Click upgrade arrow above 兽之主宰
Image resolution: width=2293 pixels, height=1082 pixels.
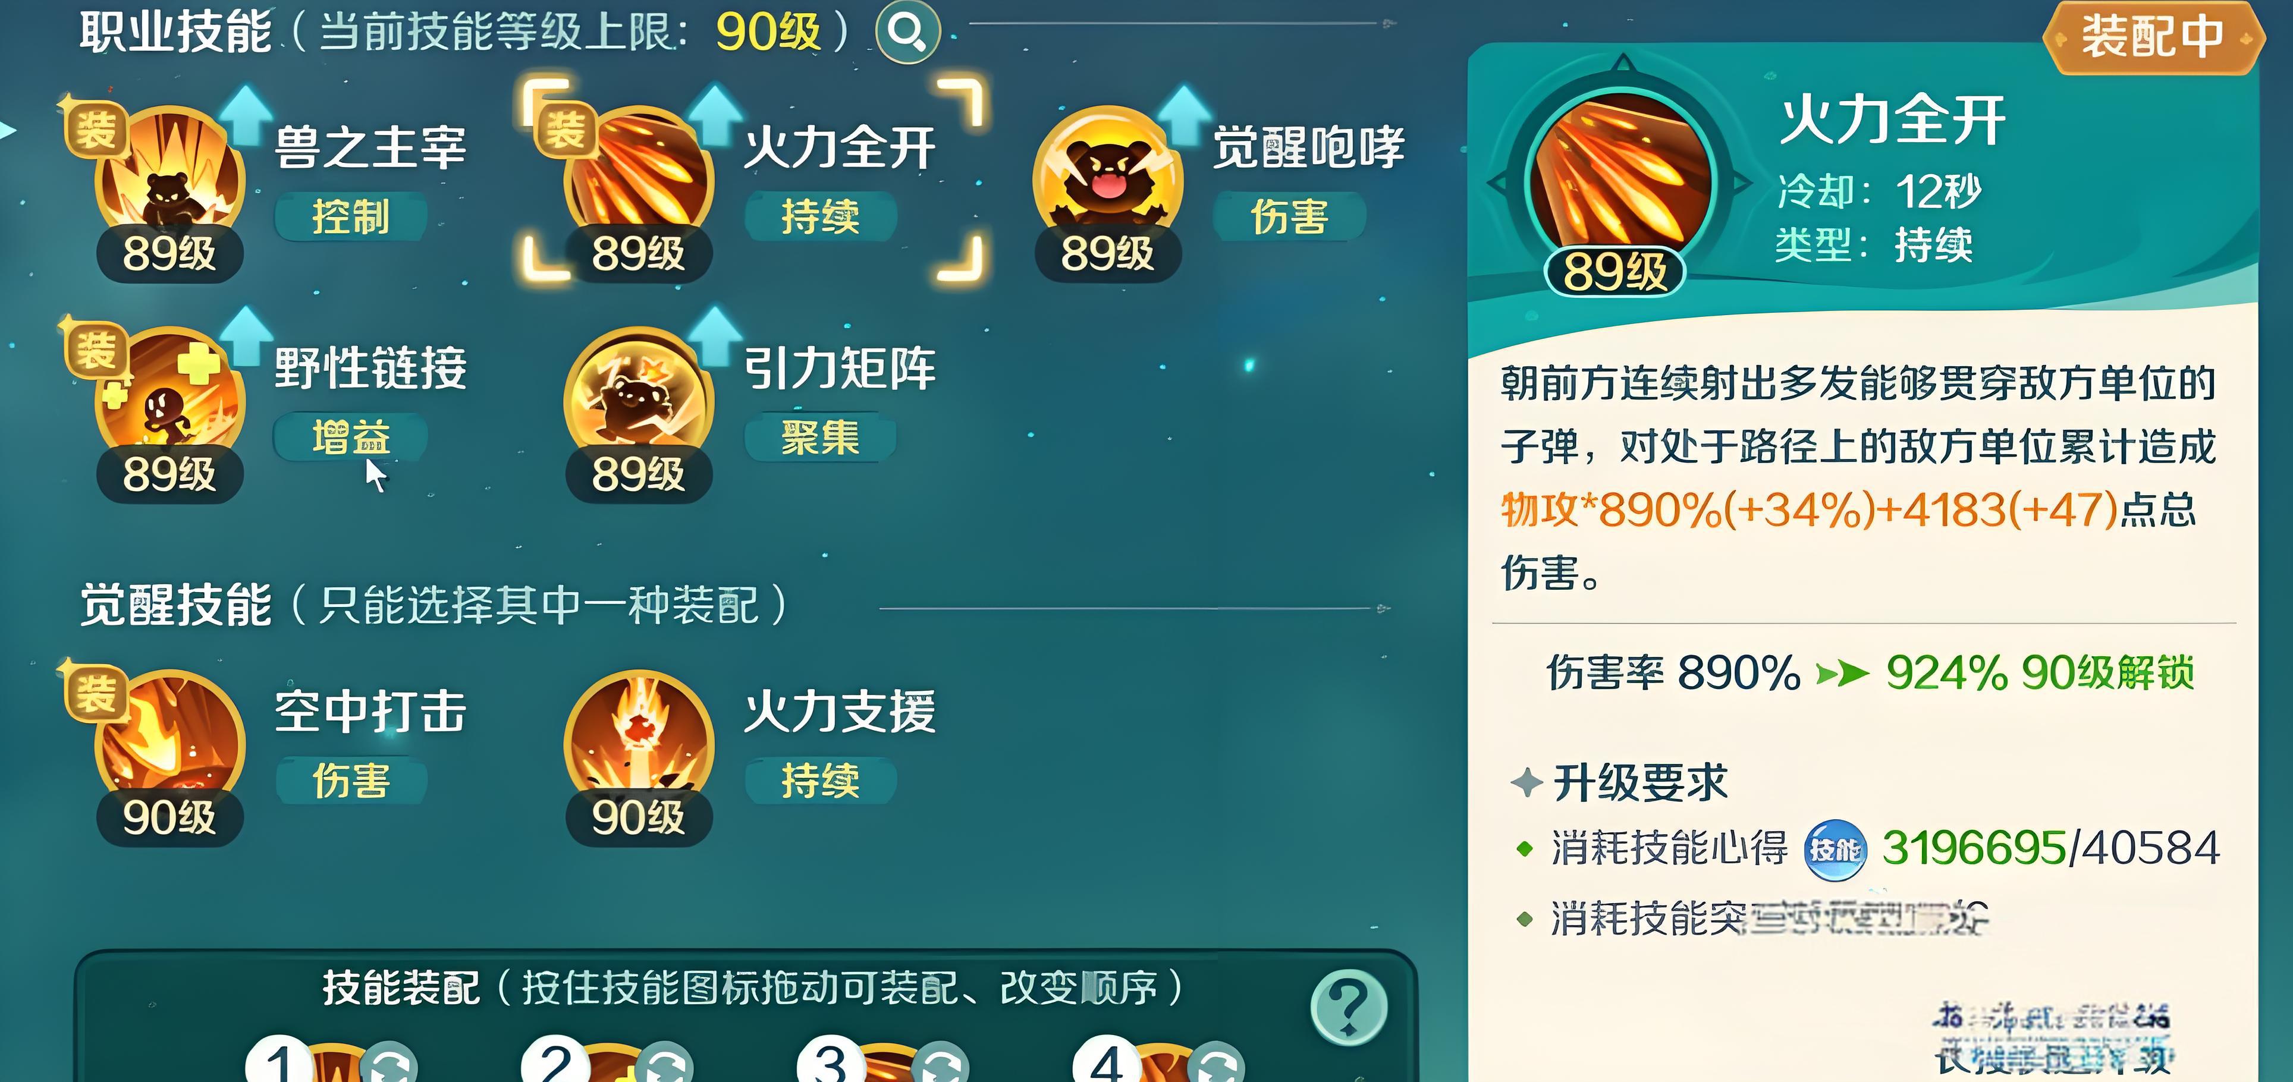(246, 114)
